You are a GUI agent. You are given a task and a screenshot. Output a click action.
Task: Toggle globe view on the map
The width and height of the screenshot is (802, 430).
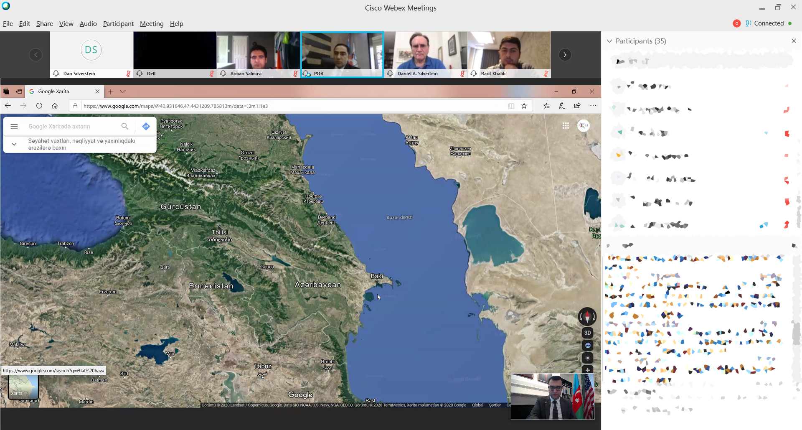[587, 345]
